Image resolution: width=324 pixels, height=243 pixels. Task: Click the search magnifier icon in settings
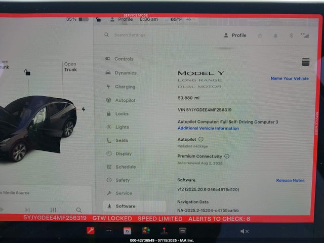(107, 35)
